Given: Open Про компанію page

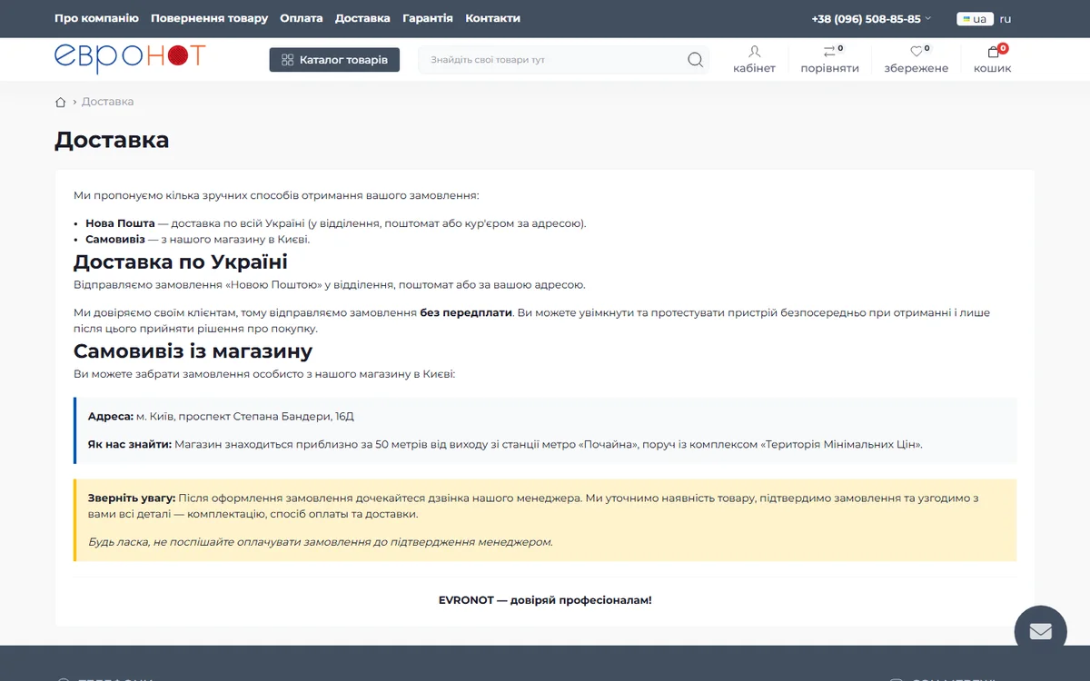Looking at the screenshot, I should click(x=96, y=18).
